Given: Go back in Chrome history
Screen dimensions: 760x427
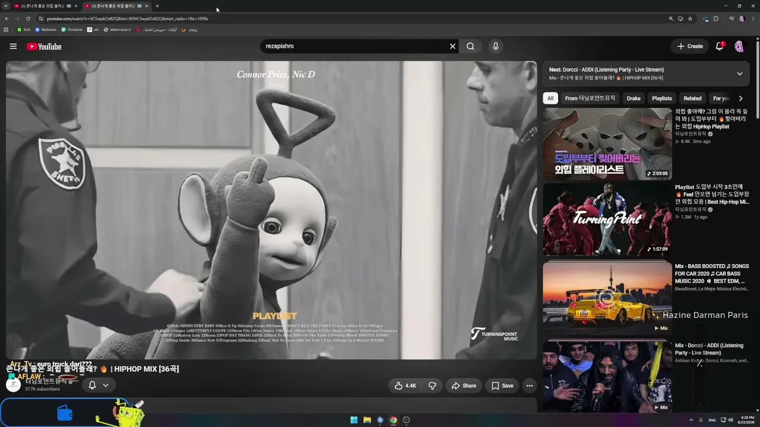Looking at the screenshot, I should pos(7,18).
